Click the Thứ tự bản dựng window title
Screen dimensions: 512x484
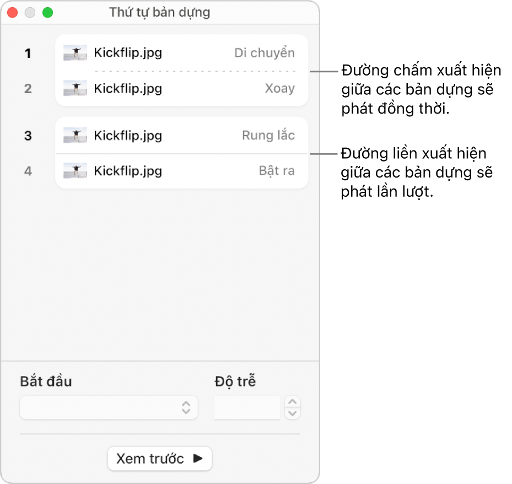click(x=160, y=13)
